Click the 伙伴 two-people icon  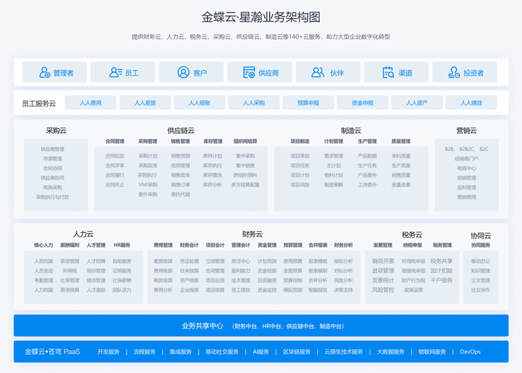tap(318, 72)
